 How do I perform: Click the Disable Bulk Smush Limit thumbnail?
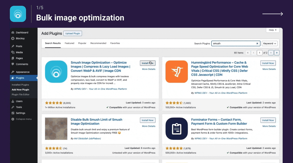click(x=56, y=129)
